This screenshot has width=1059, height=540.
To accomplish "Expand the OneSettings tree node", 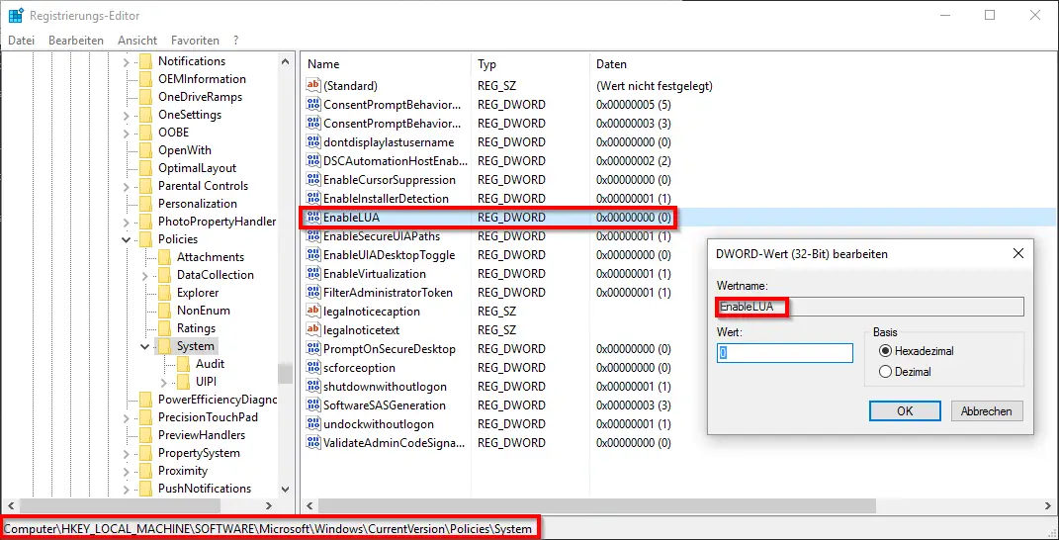I will point(127,115).
